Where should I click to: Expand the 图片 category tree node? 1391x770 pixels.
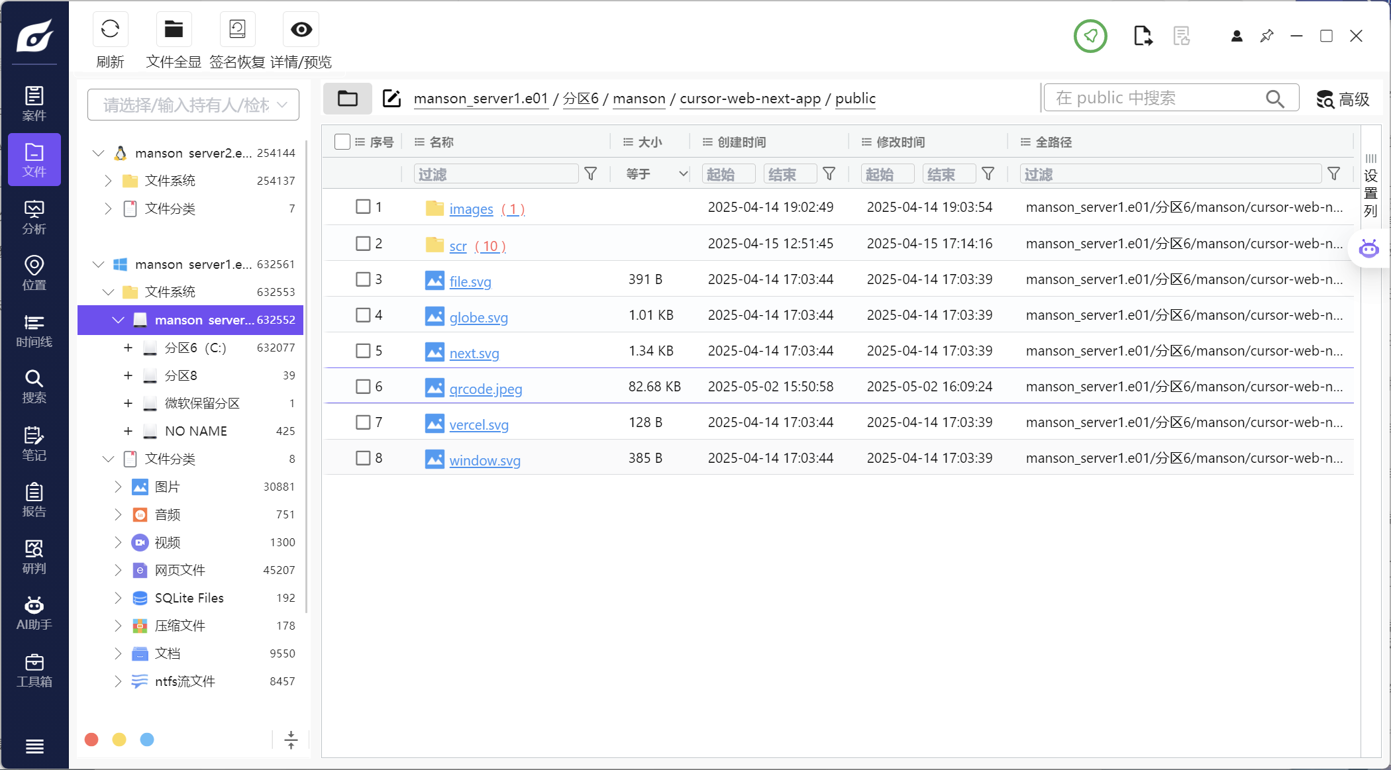click(118, 487)
